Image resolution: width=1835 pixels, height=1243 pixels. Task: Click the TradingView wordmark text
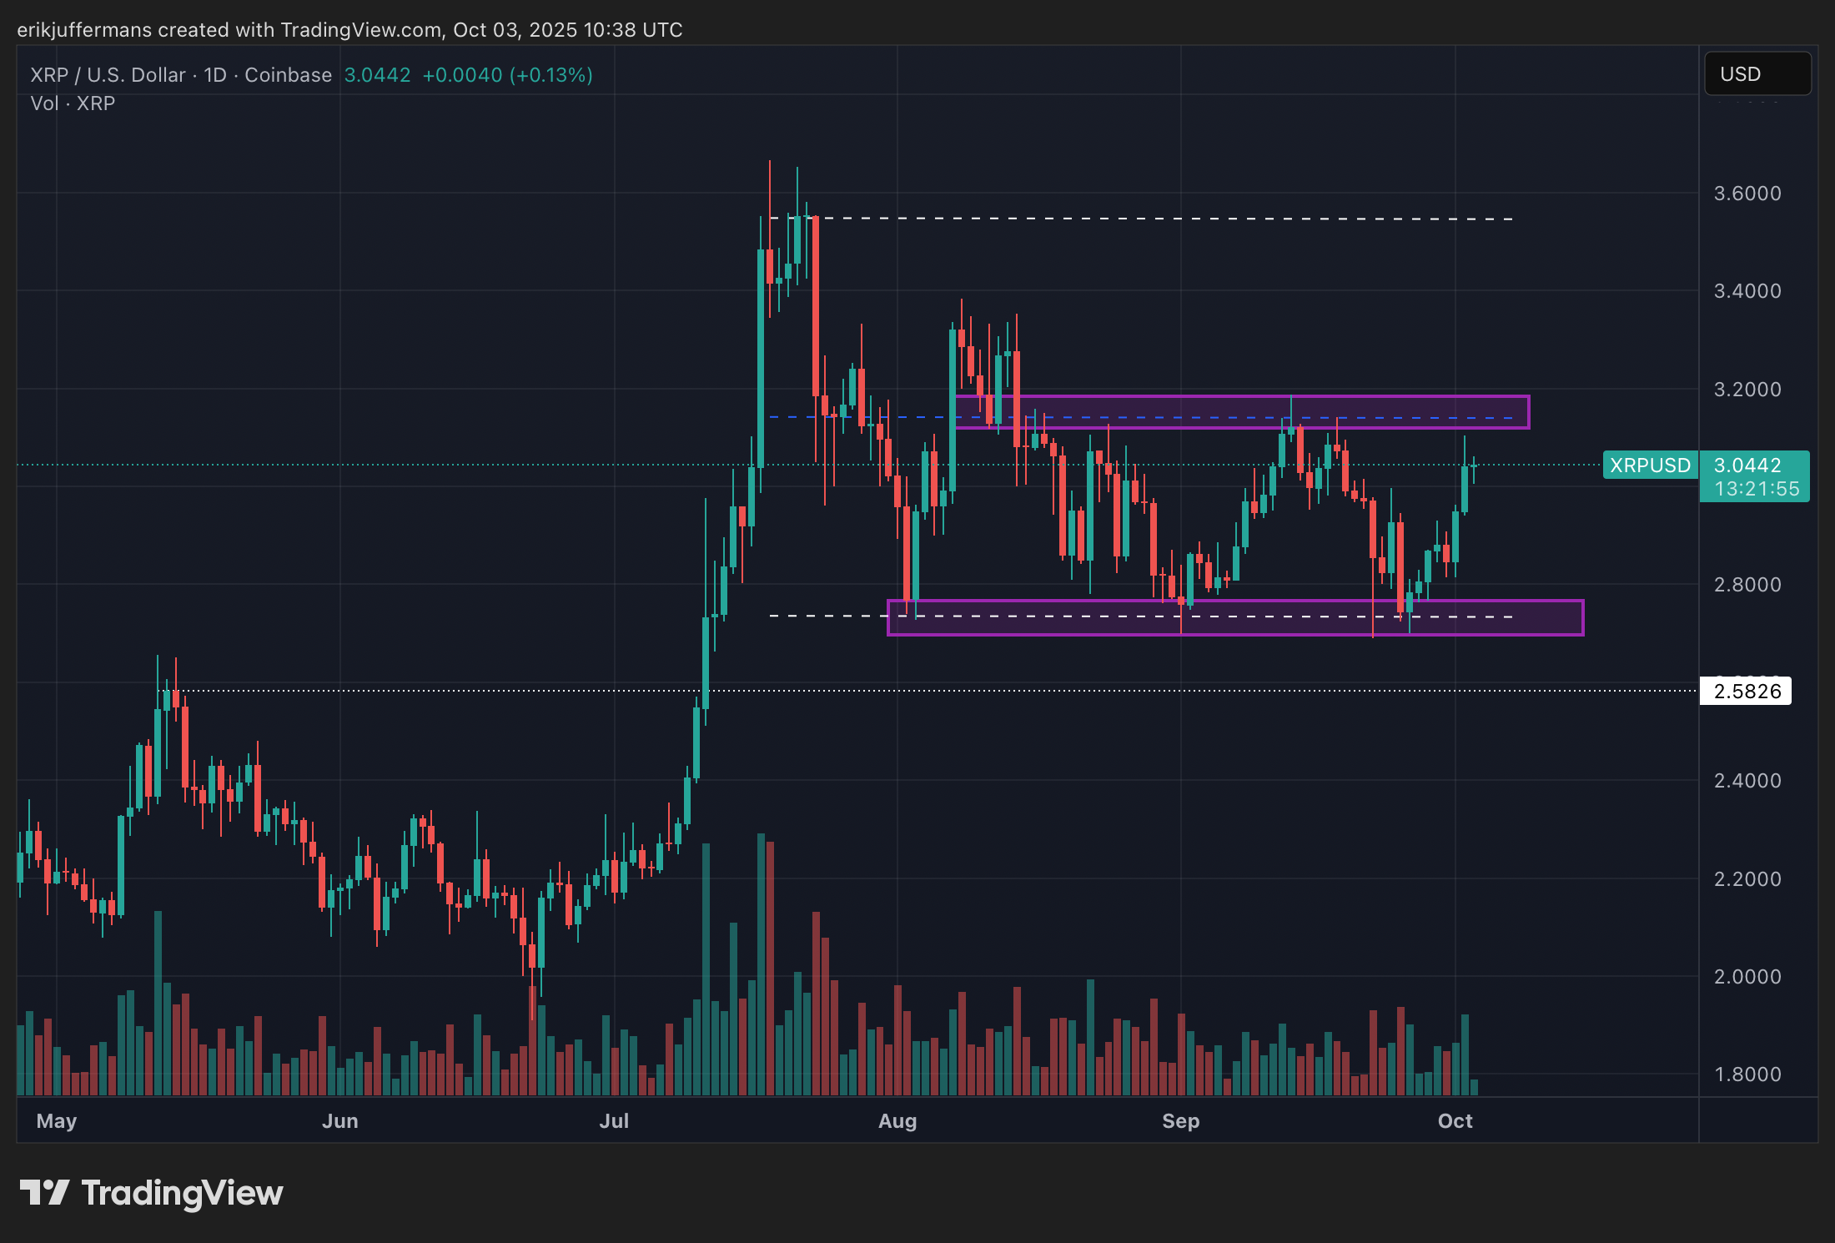pyautogui.click(x=182, y=1193)
